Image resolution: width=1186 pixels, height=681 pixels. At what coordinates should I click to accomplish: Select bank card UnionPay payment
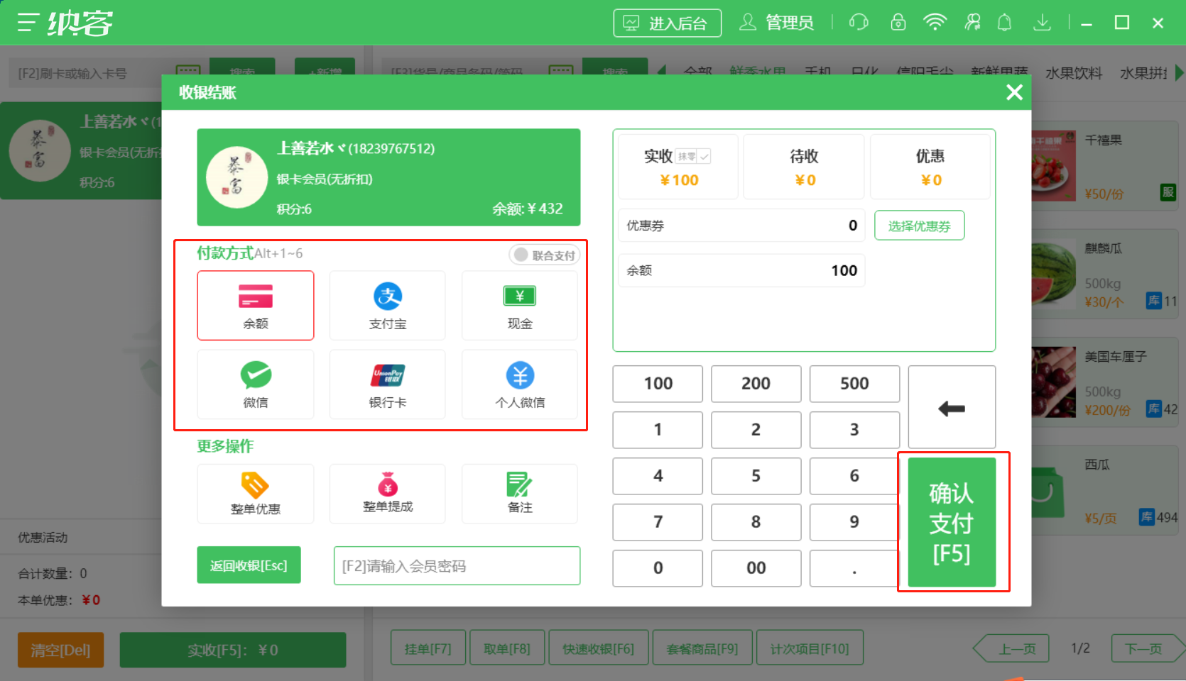point(387,384)
